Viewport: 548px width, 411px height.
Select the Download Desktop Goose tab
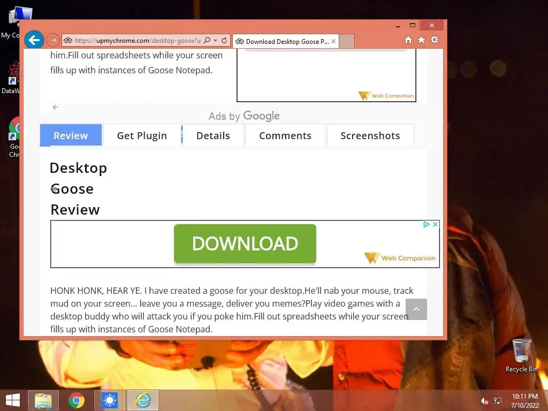(x=285, y=42)
